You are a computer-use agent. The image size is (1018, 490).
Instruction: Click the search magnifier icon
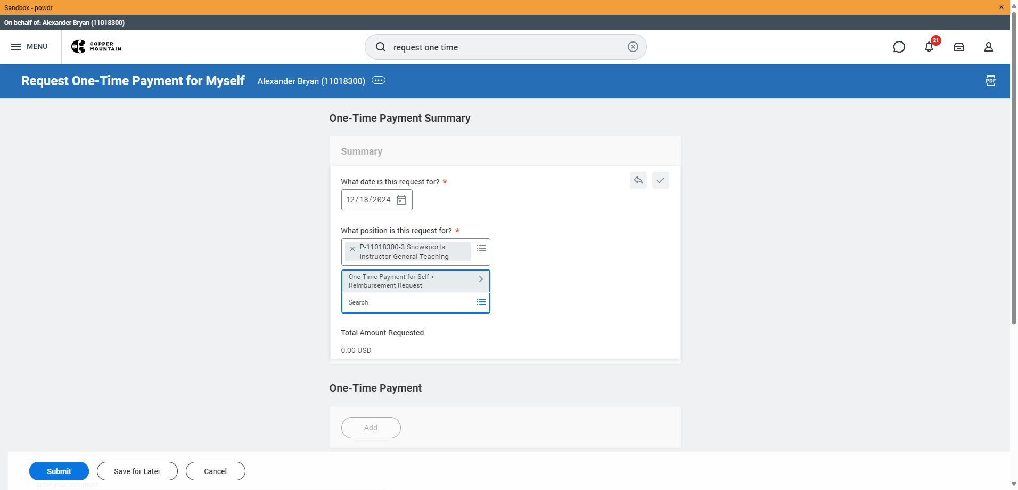point(381,47)
